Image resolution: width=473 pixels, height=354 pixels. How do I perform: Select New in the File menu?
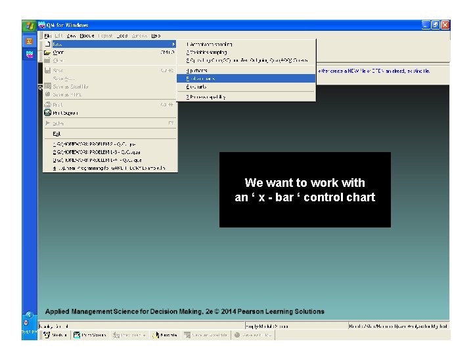[x=110, y=45]
